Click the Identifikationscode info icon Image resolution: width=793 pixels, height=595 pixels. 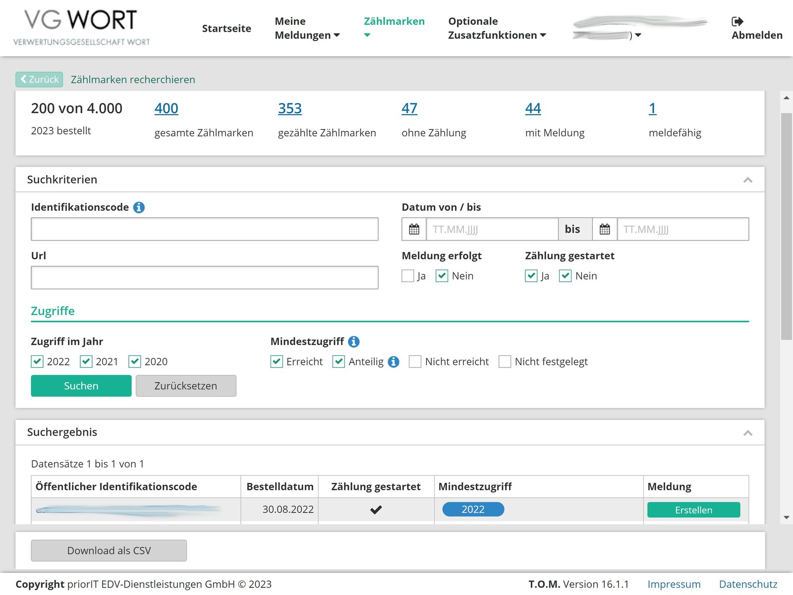(139, 207)
